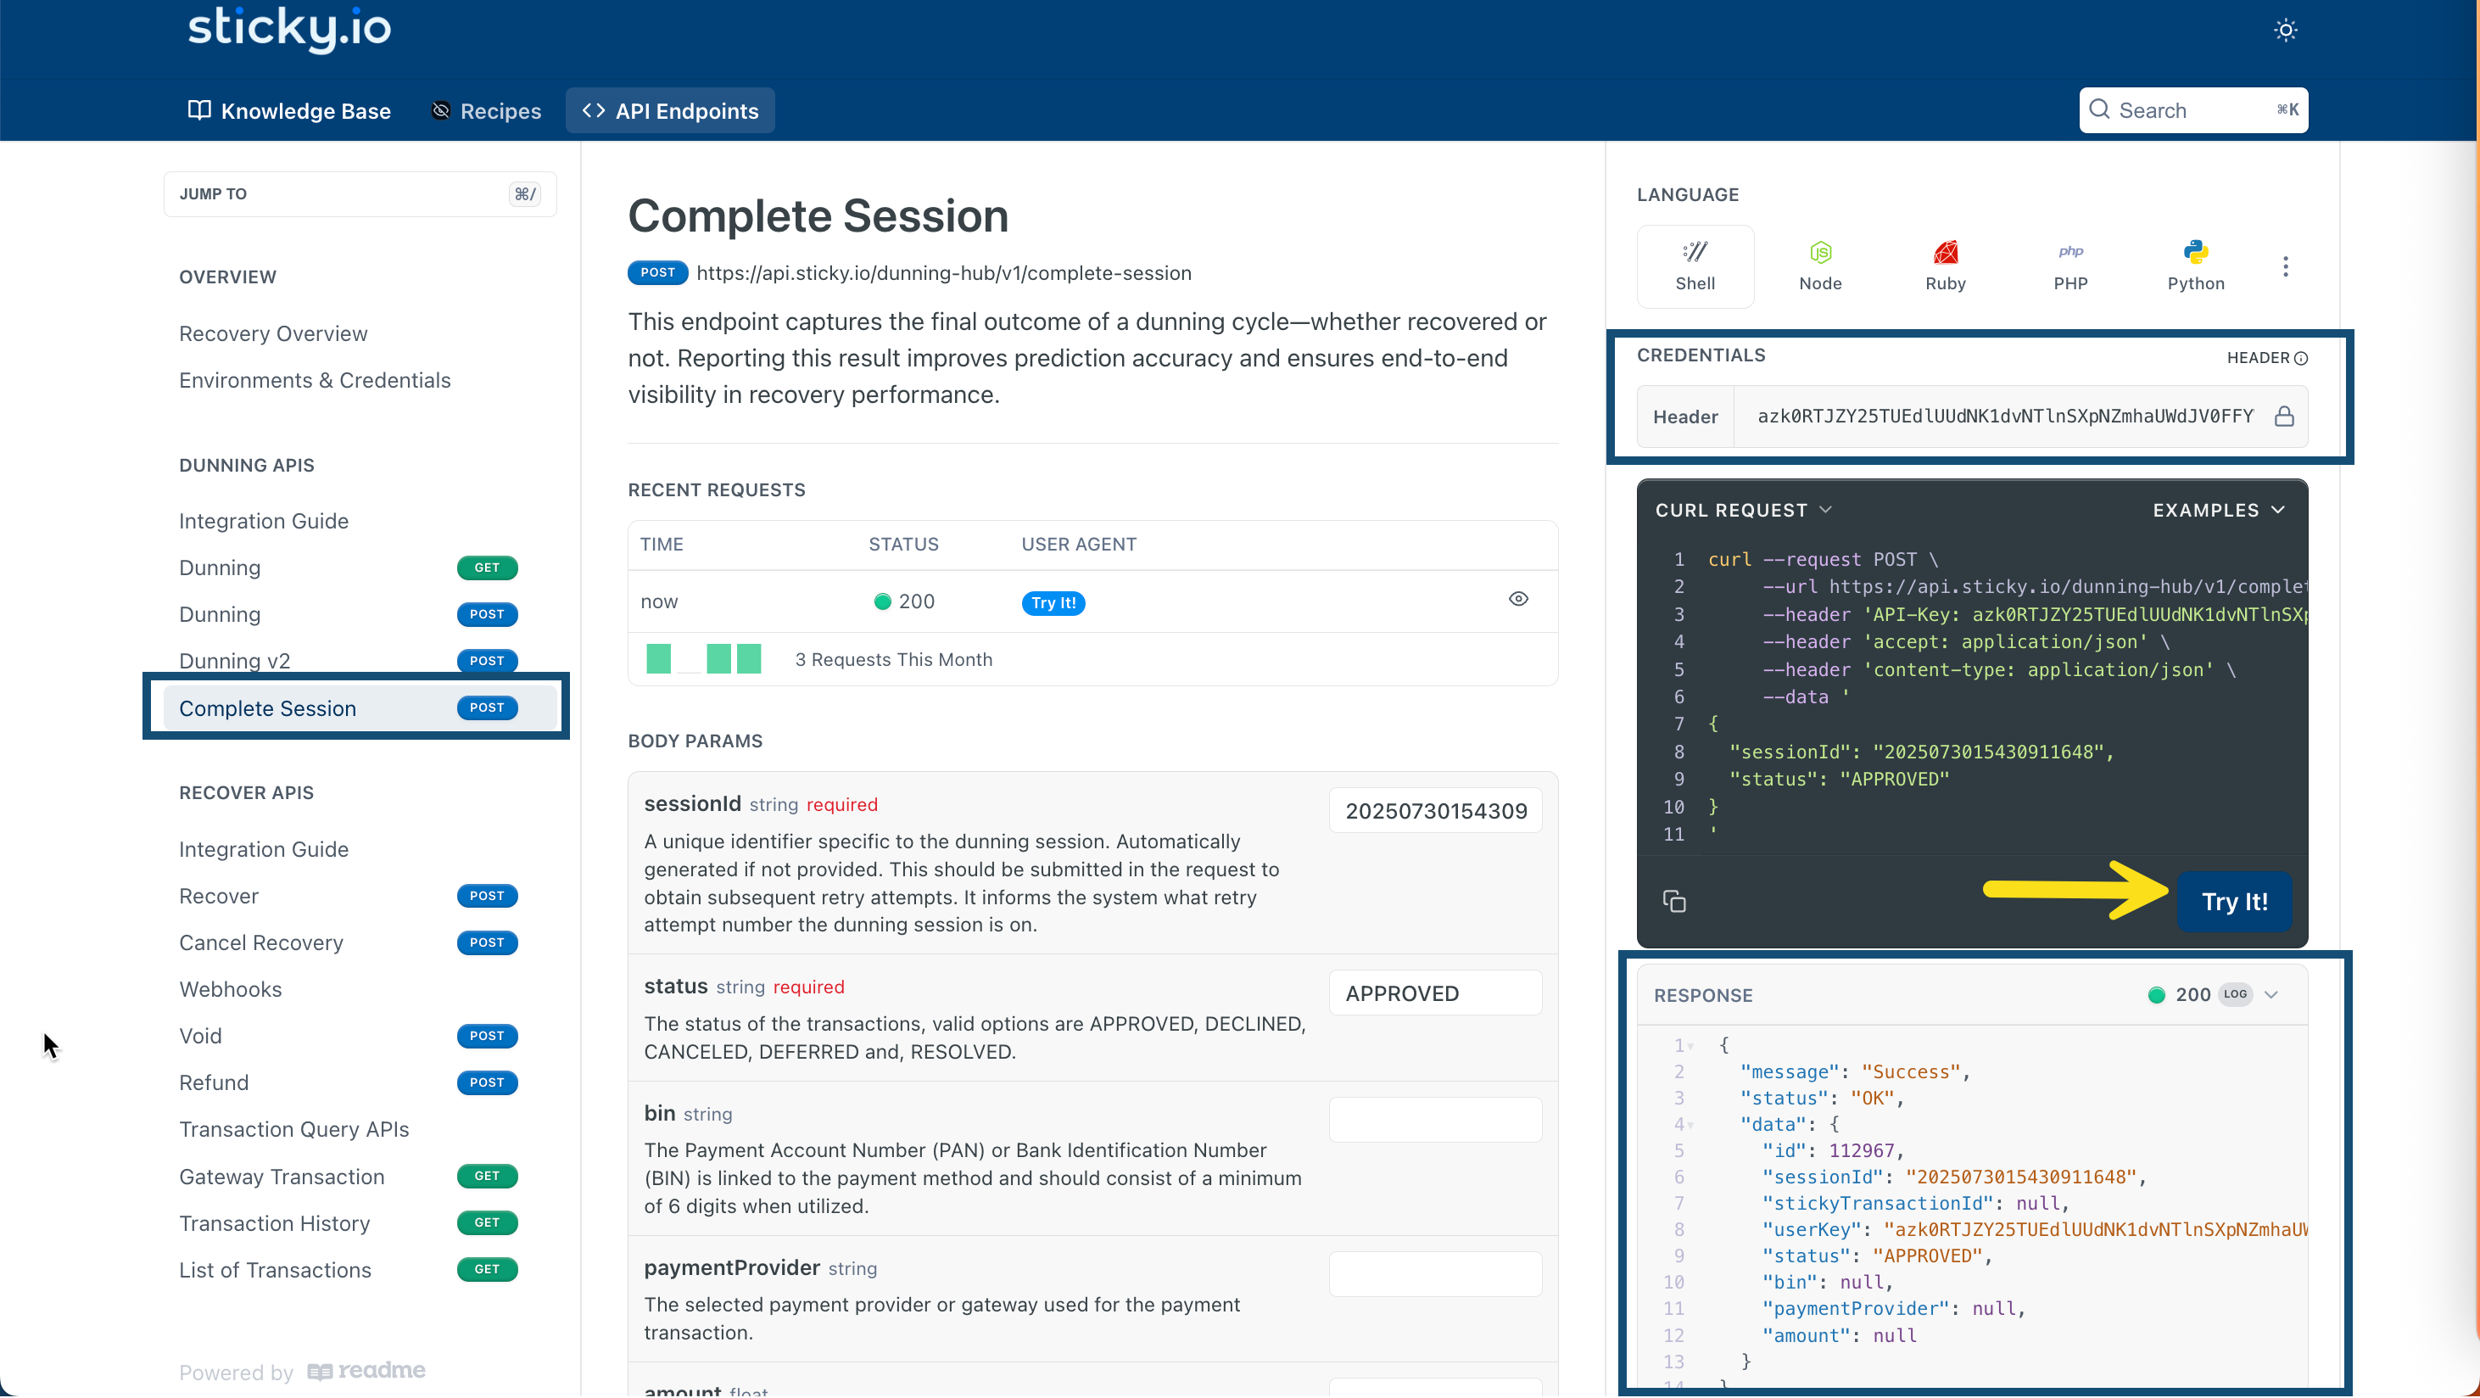Screen dimensions: 2480x1398
Task: Click the sticky.io logo
Action: tap(289, 29)
